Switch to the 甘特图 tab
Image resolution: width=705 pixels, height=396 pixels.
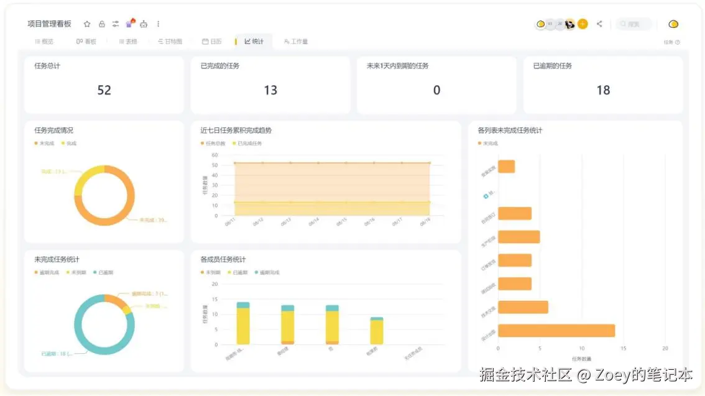pos(170,42)
